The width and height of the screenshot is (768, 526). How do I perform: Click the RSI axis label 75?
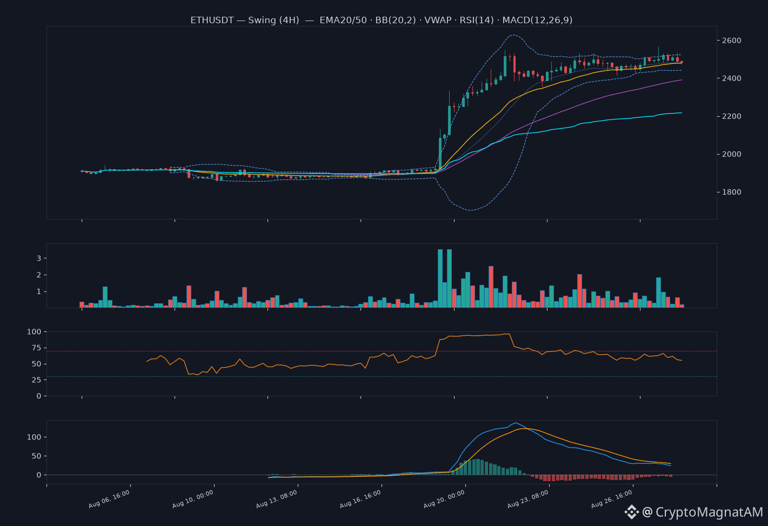[36, 348]
